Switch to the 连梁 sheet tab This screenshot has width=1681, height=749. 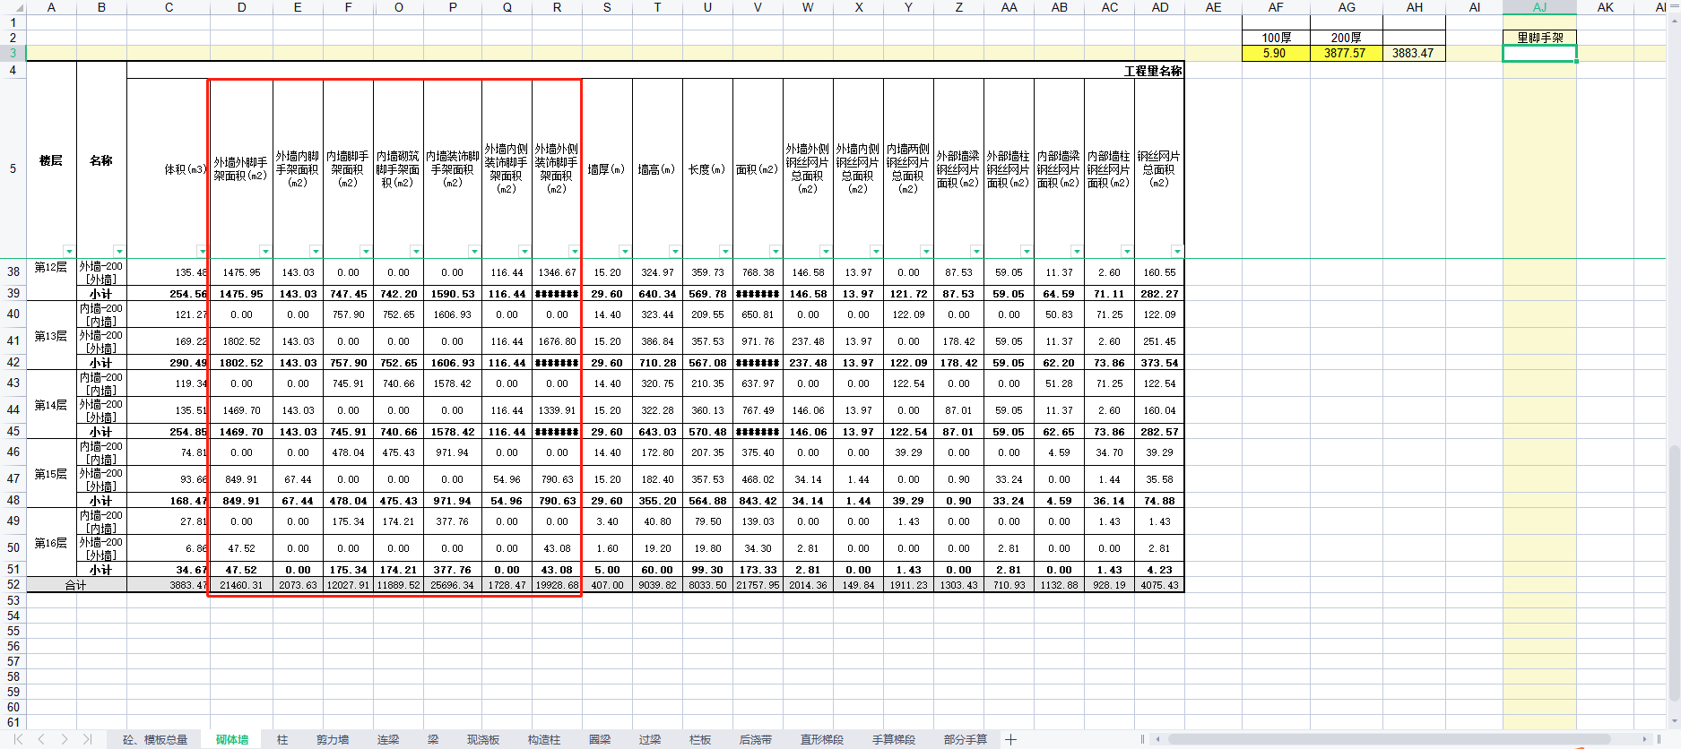[388, 739]
